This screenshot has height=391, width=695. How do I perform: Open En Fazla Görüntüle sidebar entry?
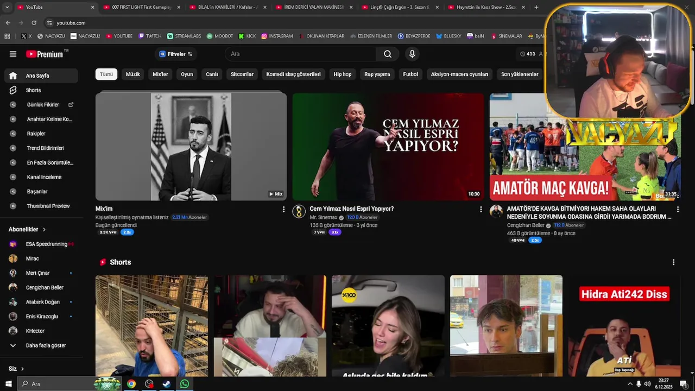pyautogui.click(x=41, y=162)
